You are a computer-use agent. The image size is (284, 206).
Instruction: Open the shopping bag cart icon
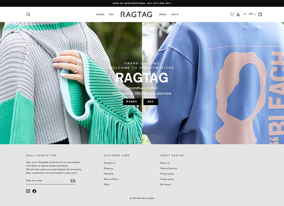tap(260, 14)
